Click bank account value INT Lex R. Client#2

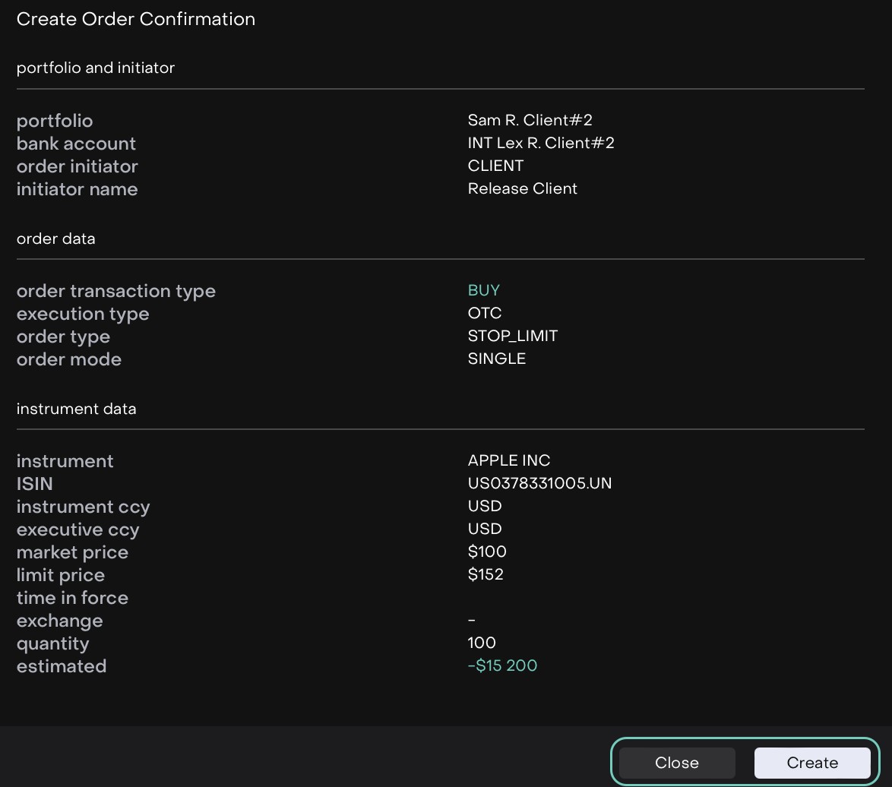540,143
